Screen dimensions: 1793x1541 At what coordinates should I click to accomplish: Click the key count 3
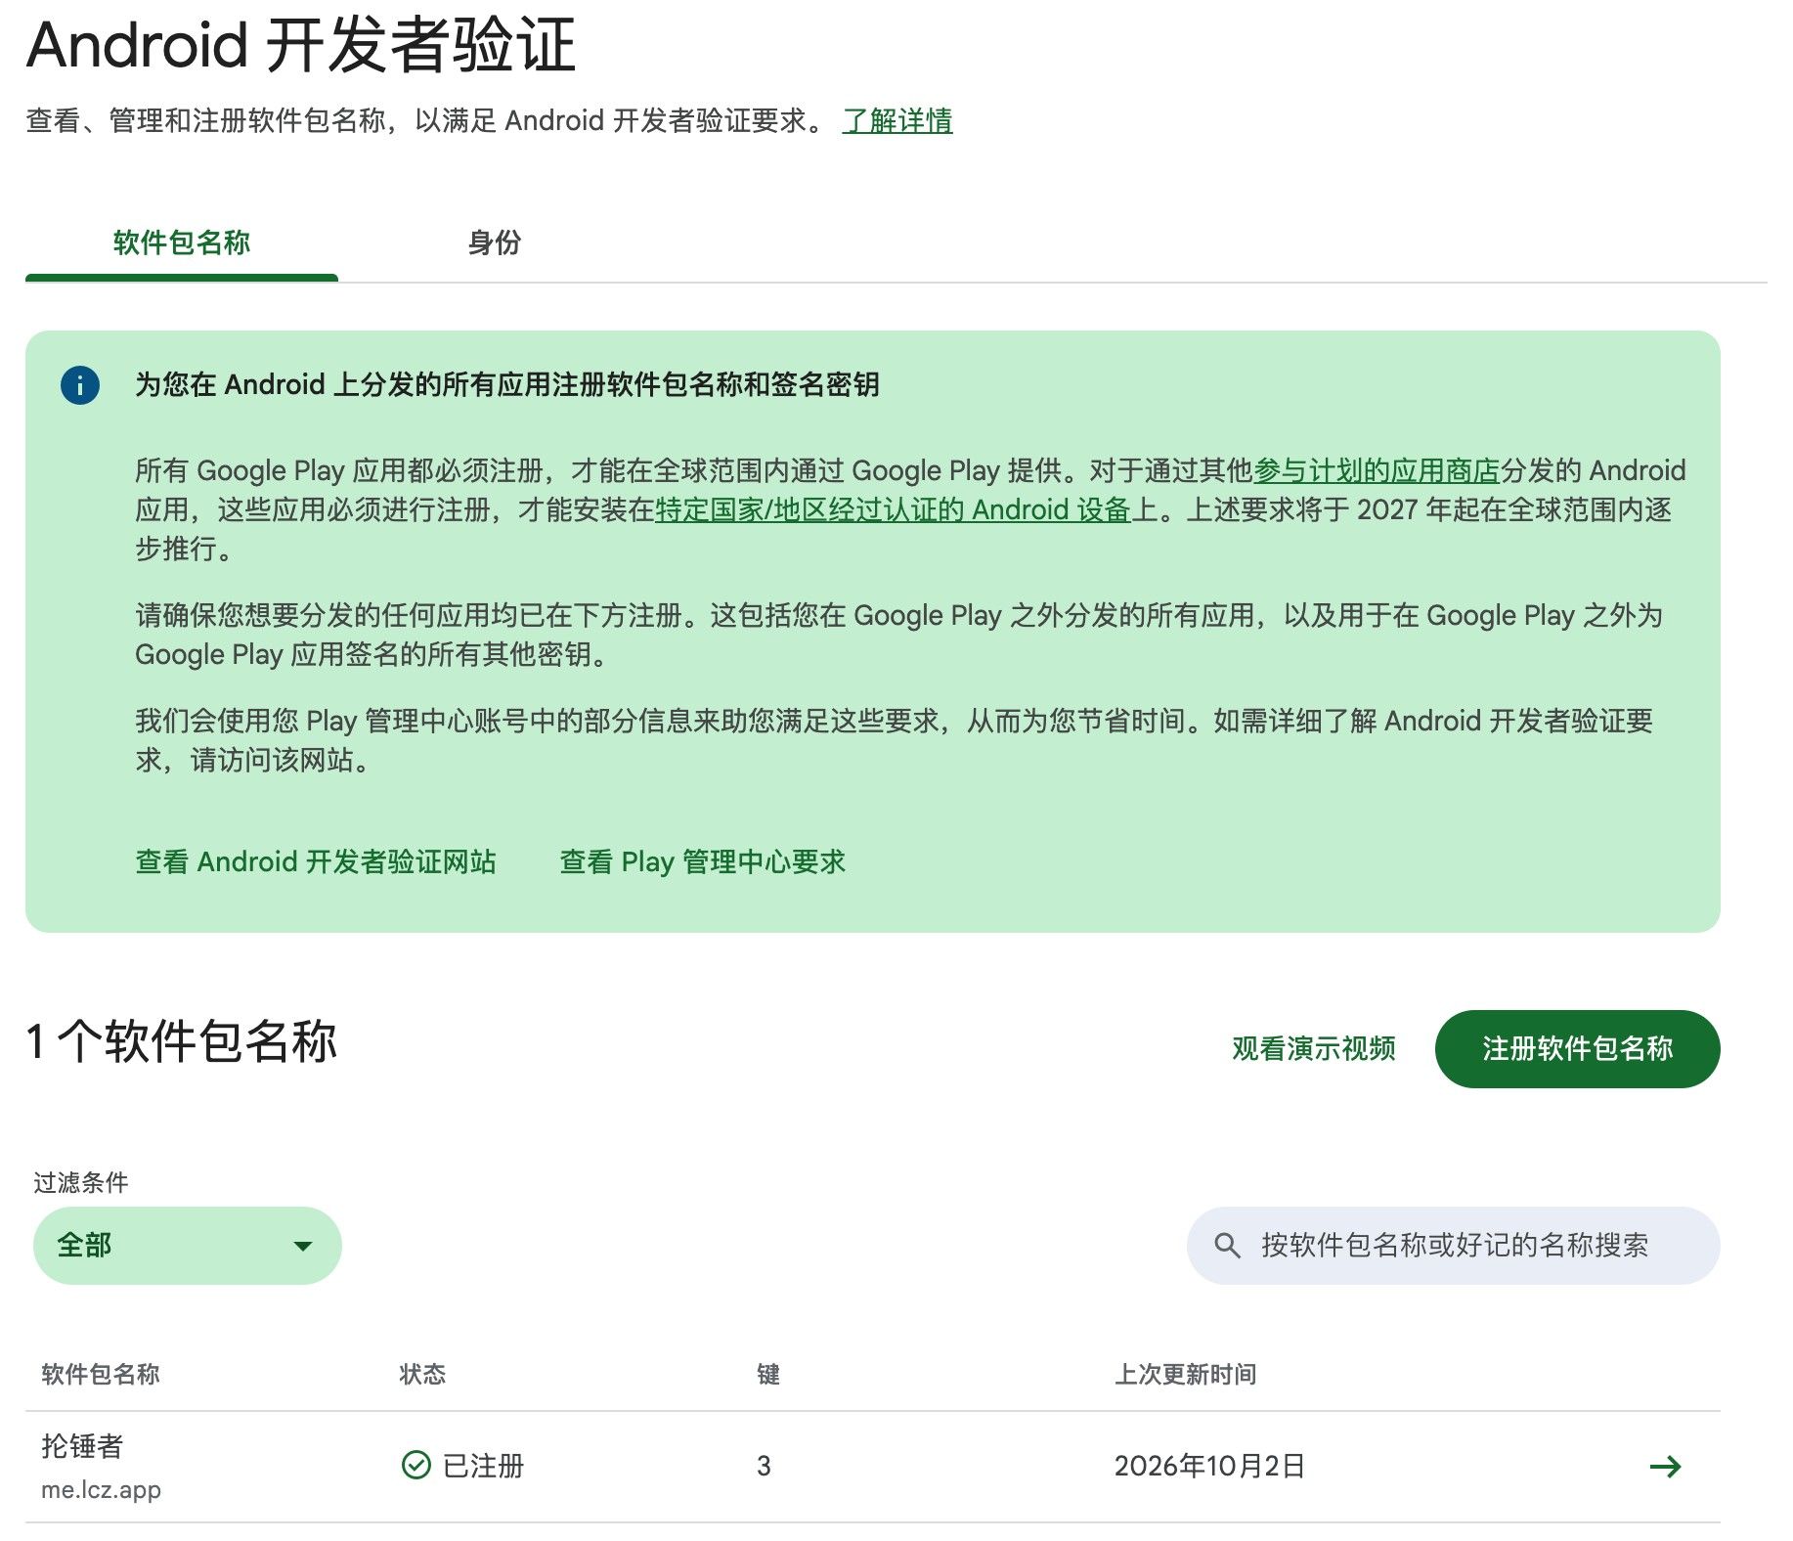pyautogui.click(x=764, y=1466)
